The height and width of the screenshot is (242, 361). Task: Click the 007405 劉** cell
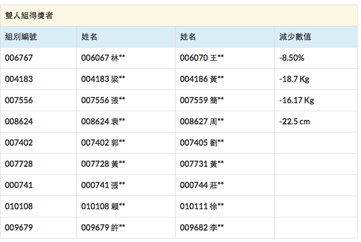tap(202, 143)
